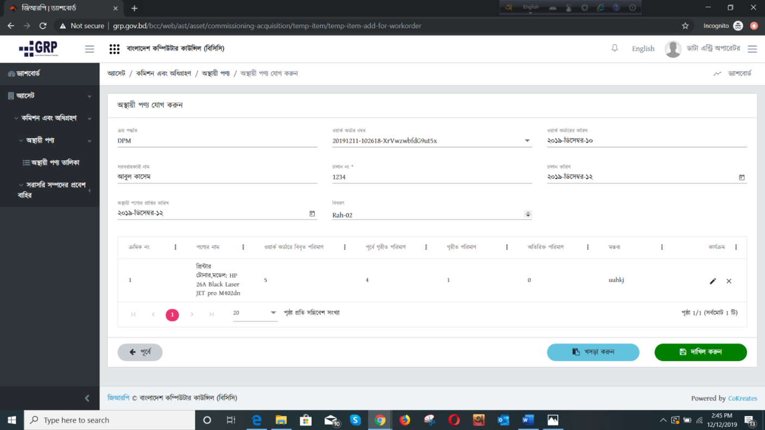The height and width of the screenshot is (430, 765).
Task: Delete row using the X icon
Action: (x=729, y=281)
